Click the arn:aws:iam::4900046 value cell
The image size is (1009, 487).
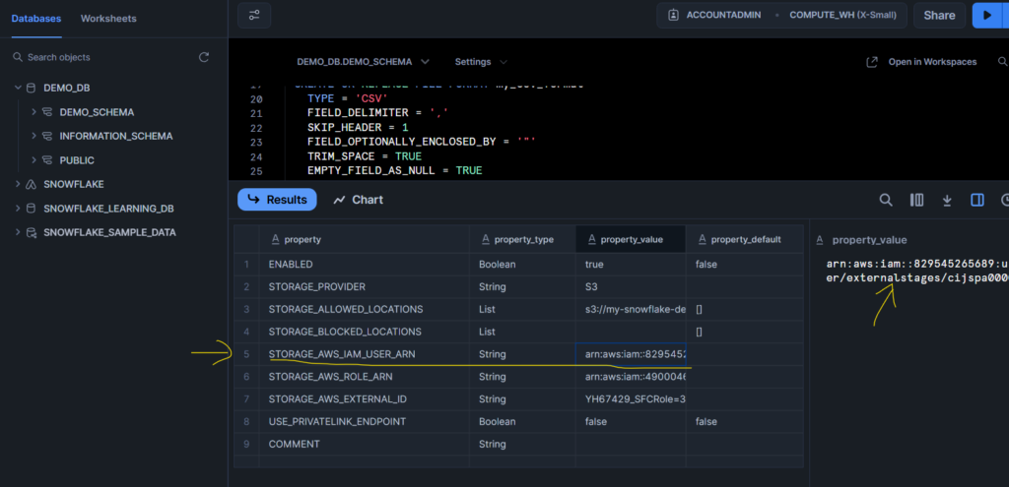631,377
